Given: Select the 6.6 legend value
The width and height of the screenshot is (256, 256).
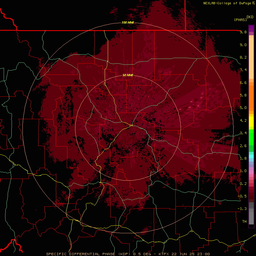Looking at the screenshot, I should [x=243, y=82].
